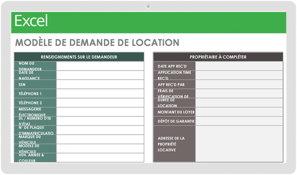Screen dimensions: 297x175
Task: Click the 'Dépôt de garantie' input cell
Action: pyautogui.click(x=239, y=121)
